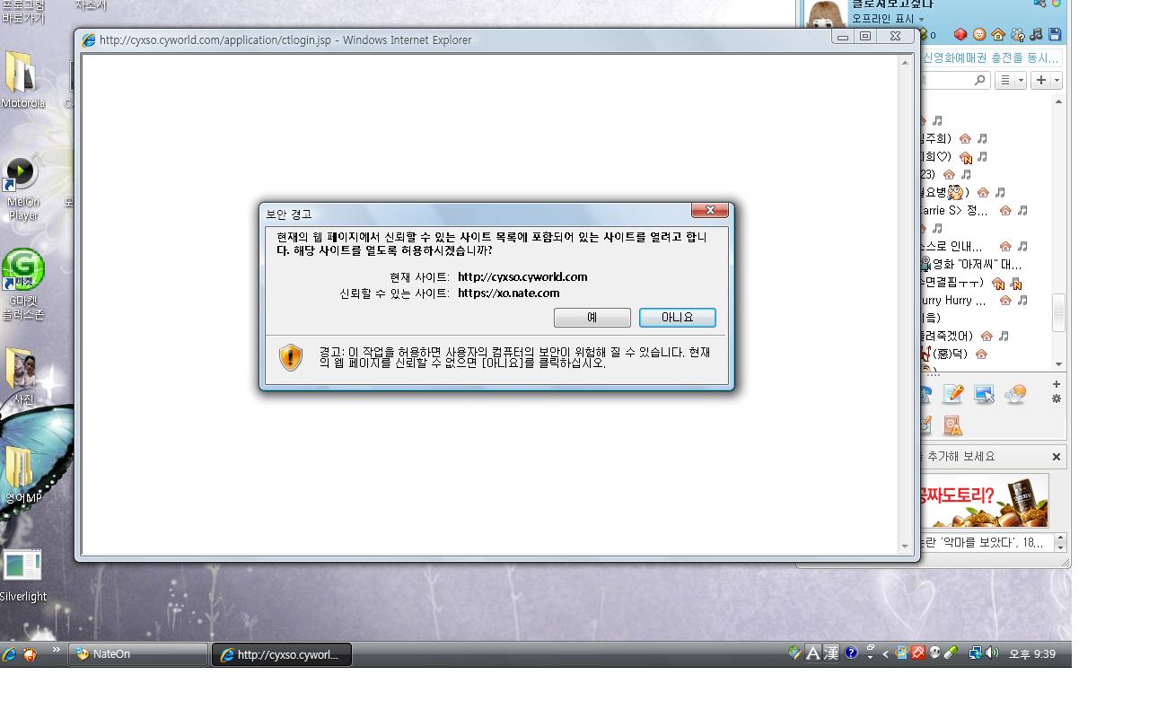The image size is (1149, 718).
Task: Click the music note beside the 주희) buddy
Action: pyautogui.click(x=982, y=138)
